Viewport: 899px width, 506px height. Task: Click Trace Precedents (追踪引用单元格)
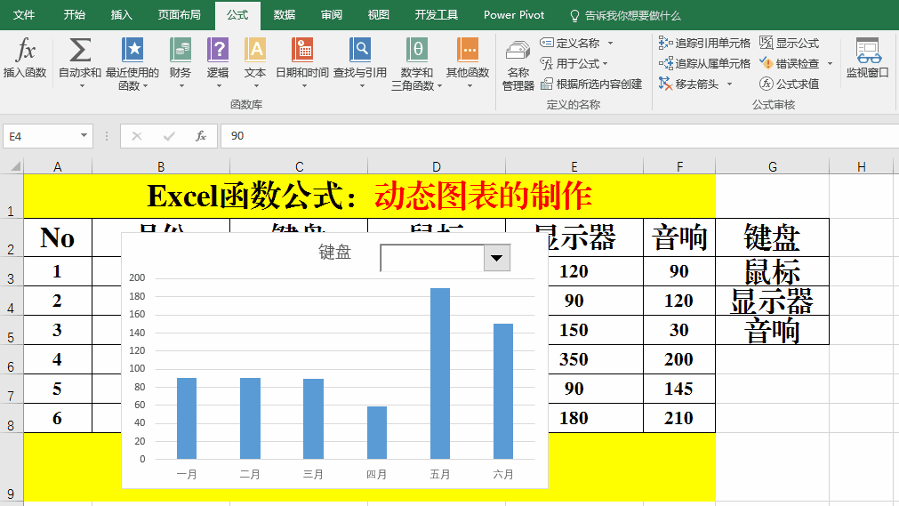pos(704,43)
